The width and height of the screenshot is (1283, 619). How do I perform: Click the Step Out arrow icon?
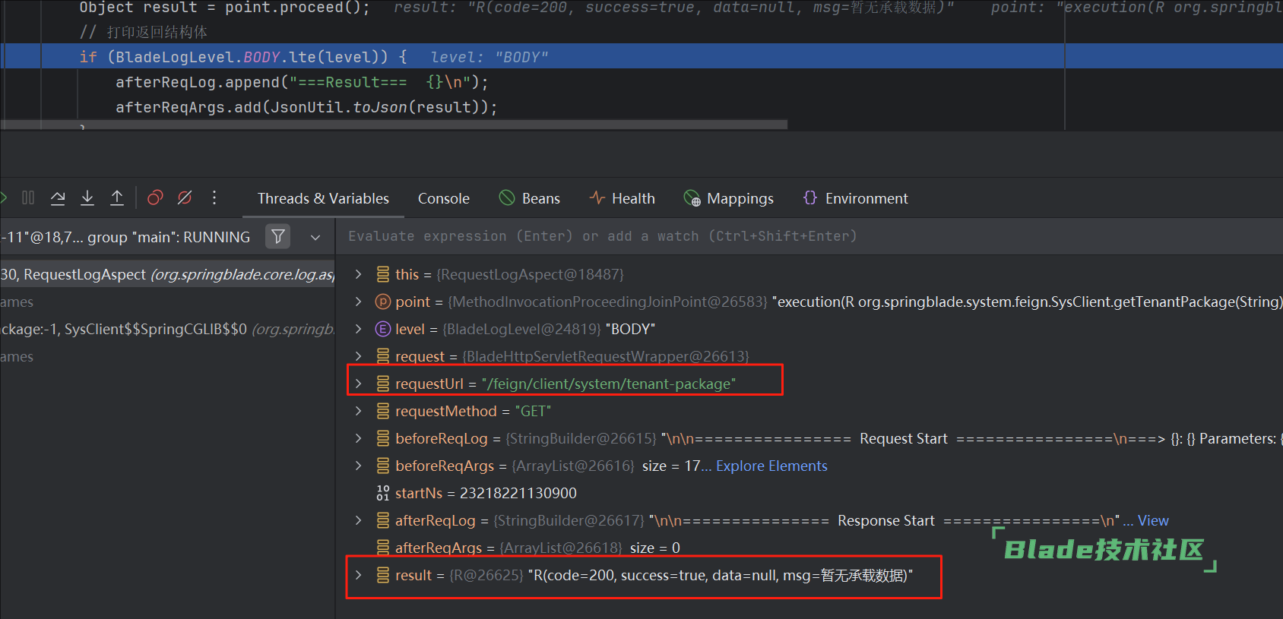pos(117,198)
